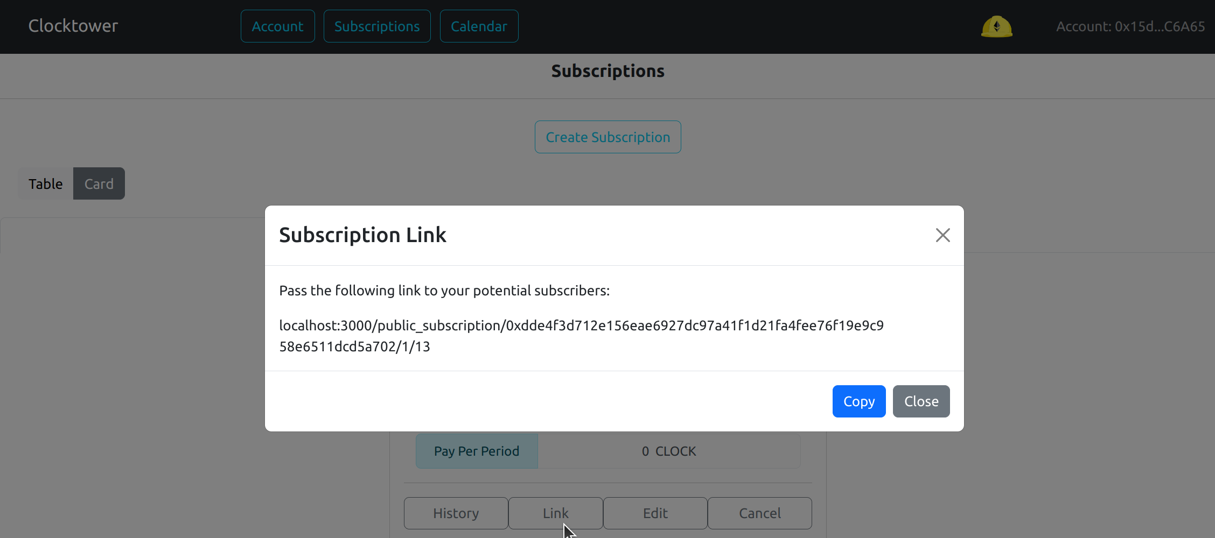1215x538 pixels.
Task: Edit the subscription
Action: (x=655, y=513)
